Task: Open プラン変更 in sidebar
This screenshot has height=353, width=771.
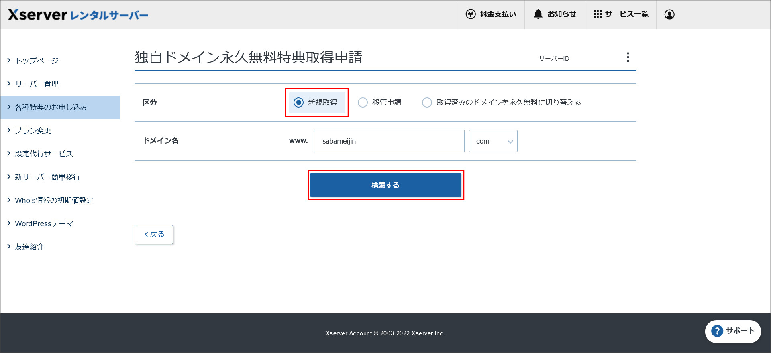Action: coord(33,130)
